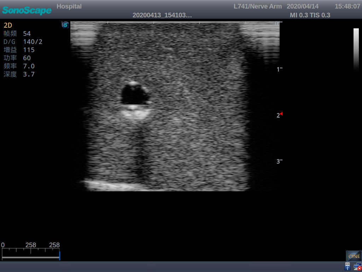Click the MI 0.3 TIS 0.3 indicator
Viewport: 362px width, 272px height.
(310, 15)
